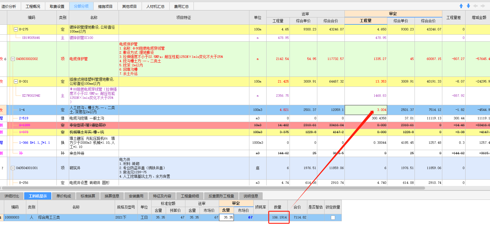The width and height of the screenshot is (490, 242).
Task: Click the grey left arrow icon
Action: click(476, 6)
